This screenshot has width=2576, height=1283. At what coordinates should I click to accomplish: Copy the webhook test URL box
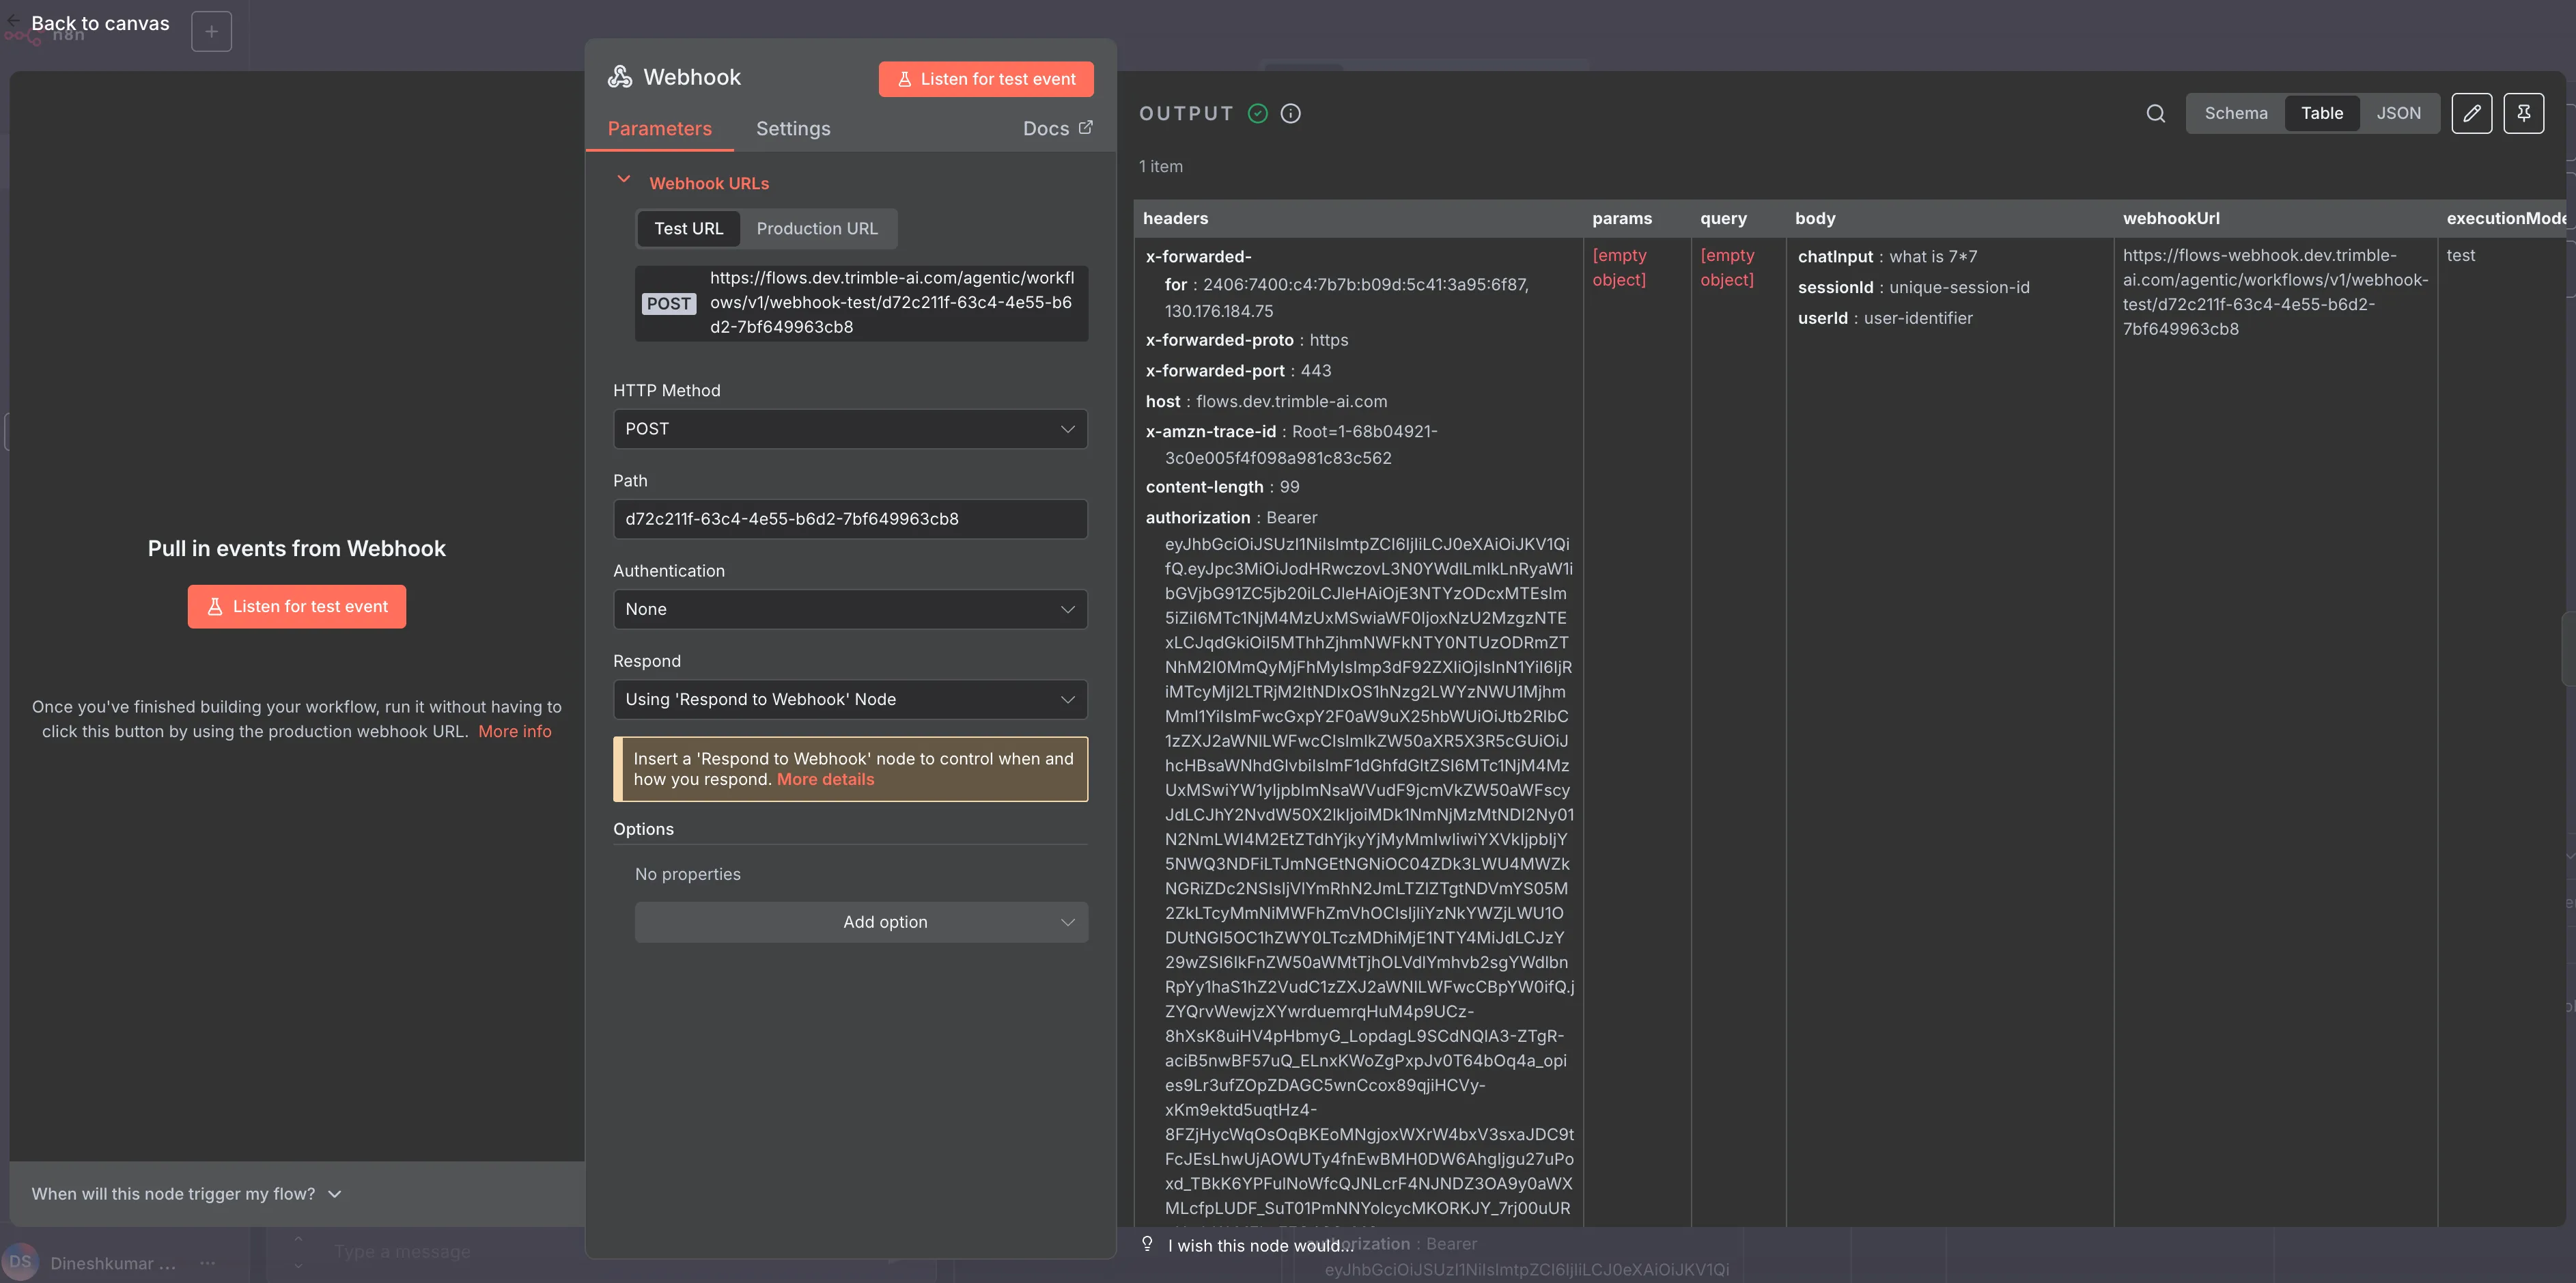click(x=861, y=303)
